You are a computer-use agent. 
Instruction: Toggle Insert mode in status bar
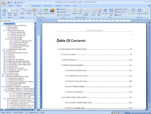coord(43,112)
